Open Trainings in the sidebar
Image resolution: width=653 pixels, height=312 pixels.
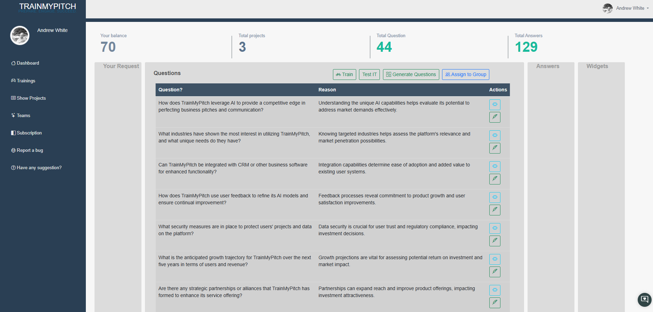click(23, 81)
